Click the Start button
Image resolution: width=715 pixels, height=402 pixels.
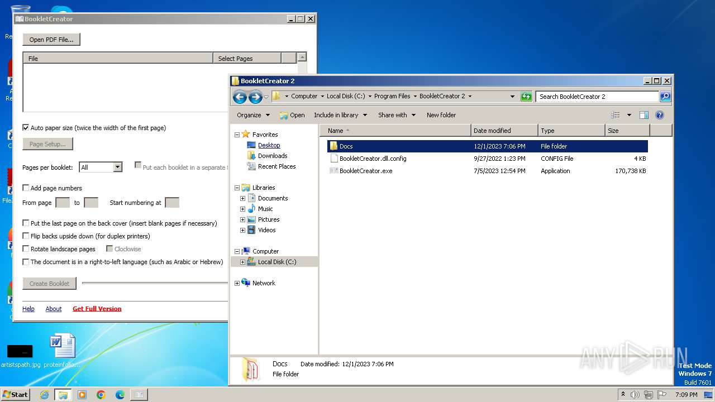click(x=15, y=395)
